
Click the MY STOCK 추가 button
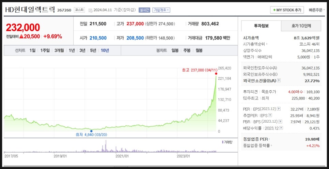(287, 10)
